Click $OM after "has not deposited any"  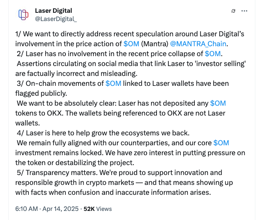tap(218, 103)
